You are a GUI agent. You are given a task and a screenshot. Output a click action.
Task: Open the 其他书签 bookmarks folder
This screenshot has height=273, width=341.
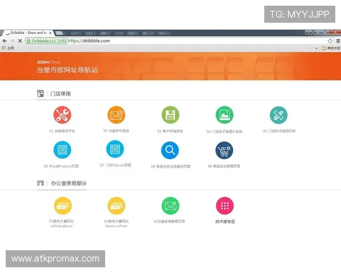pos(331,48)
